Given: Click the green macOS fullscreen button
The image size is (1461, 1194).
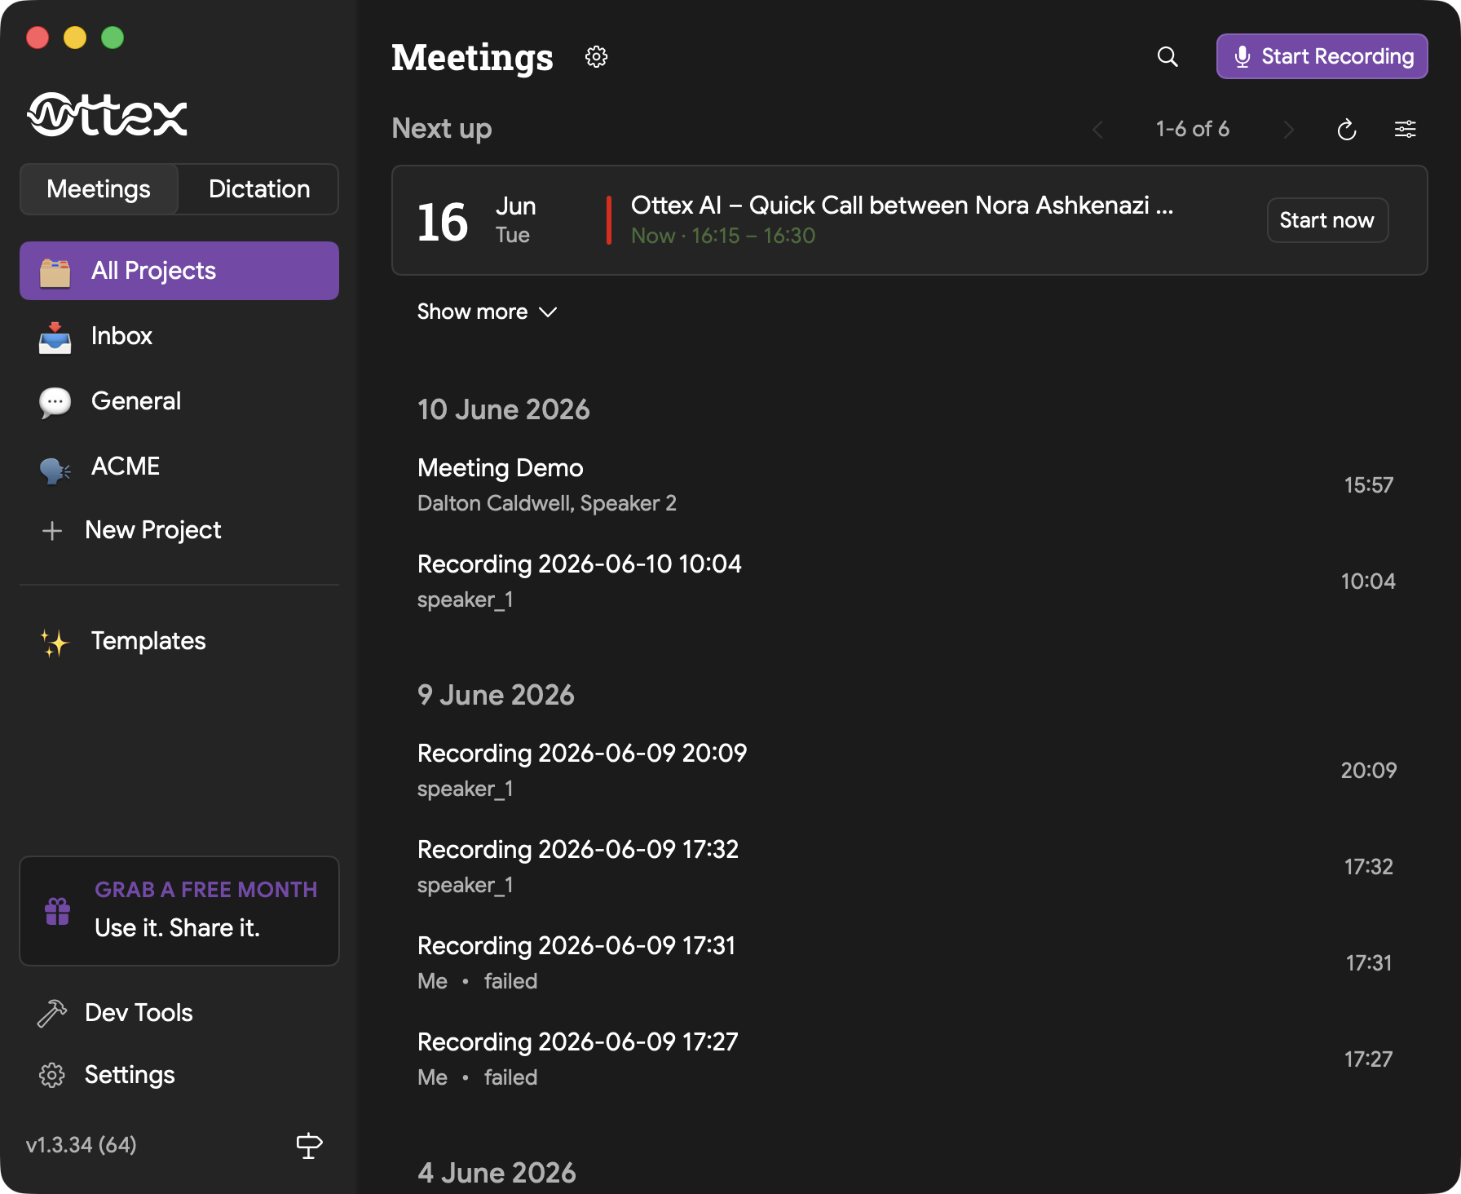Looking at the screenshot, I should point(113,38).
